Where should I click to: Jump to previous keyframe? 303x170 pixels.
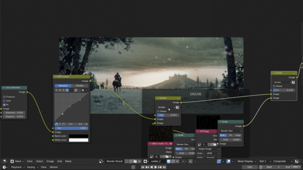[147, 167]
